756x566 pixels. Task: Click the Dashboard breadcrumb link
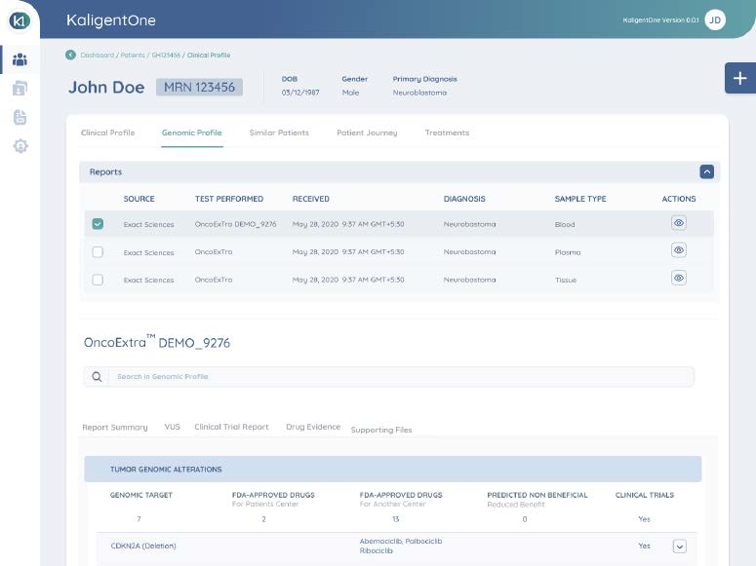[x=96, y=55]
